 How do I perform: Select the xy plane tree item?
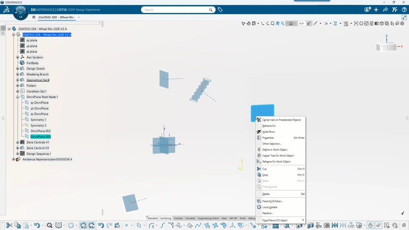(32, 40)
